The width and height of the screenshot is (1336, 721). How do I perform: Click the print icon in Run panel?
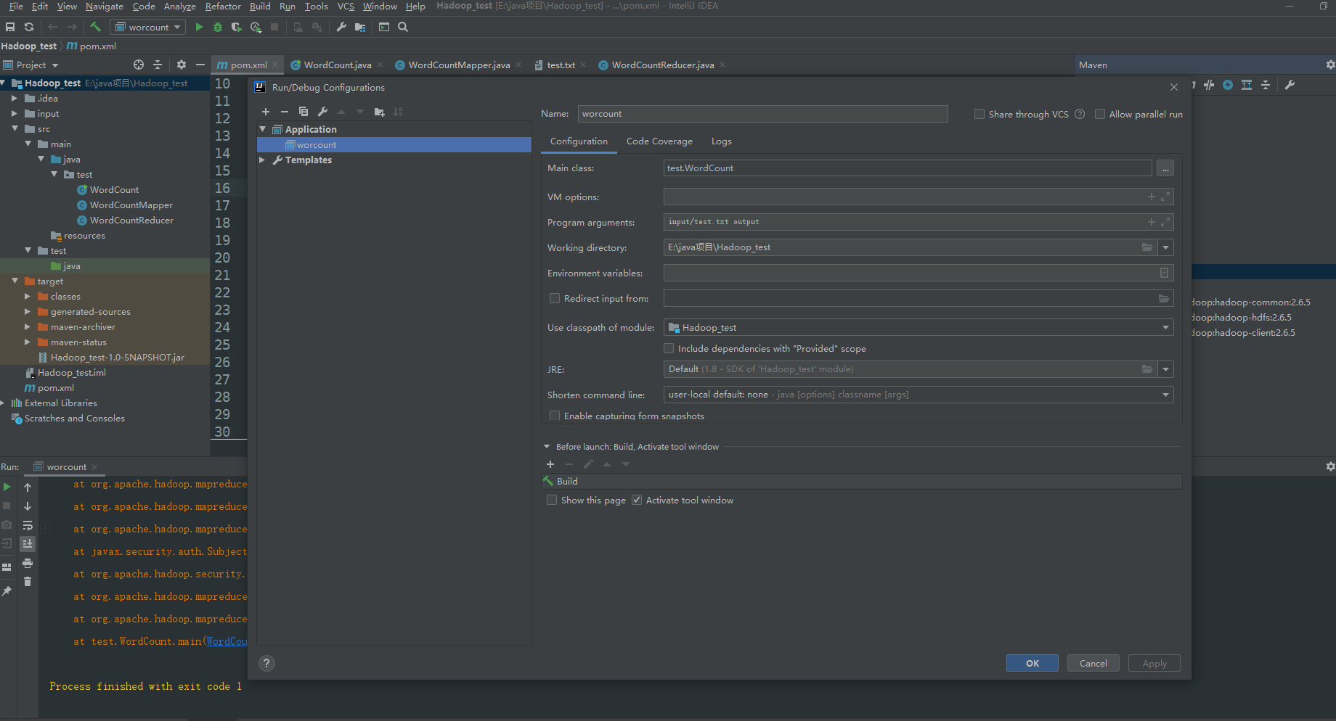coord(28,563)
